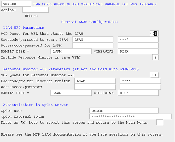Click the 'Action:' label

tap(8, 10)
